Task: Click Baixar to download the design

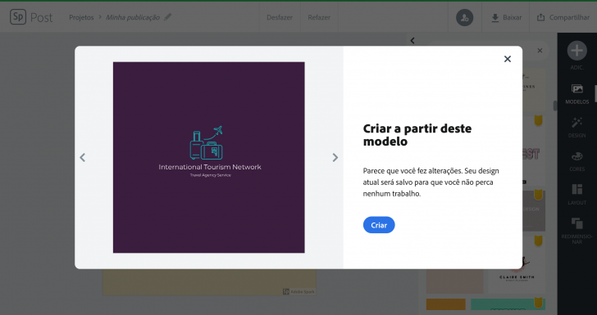Action: click(507, 17)
